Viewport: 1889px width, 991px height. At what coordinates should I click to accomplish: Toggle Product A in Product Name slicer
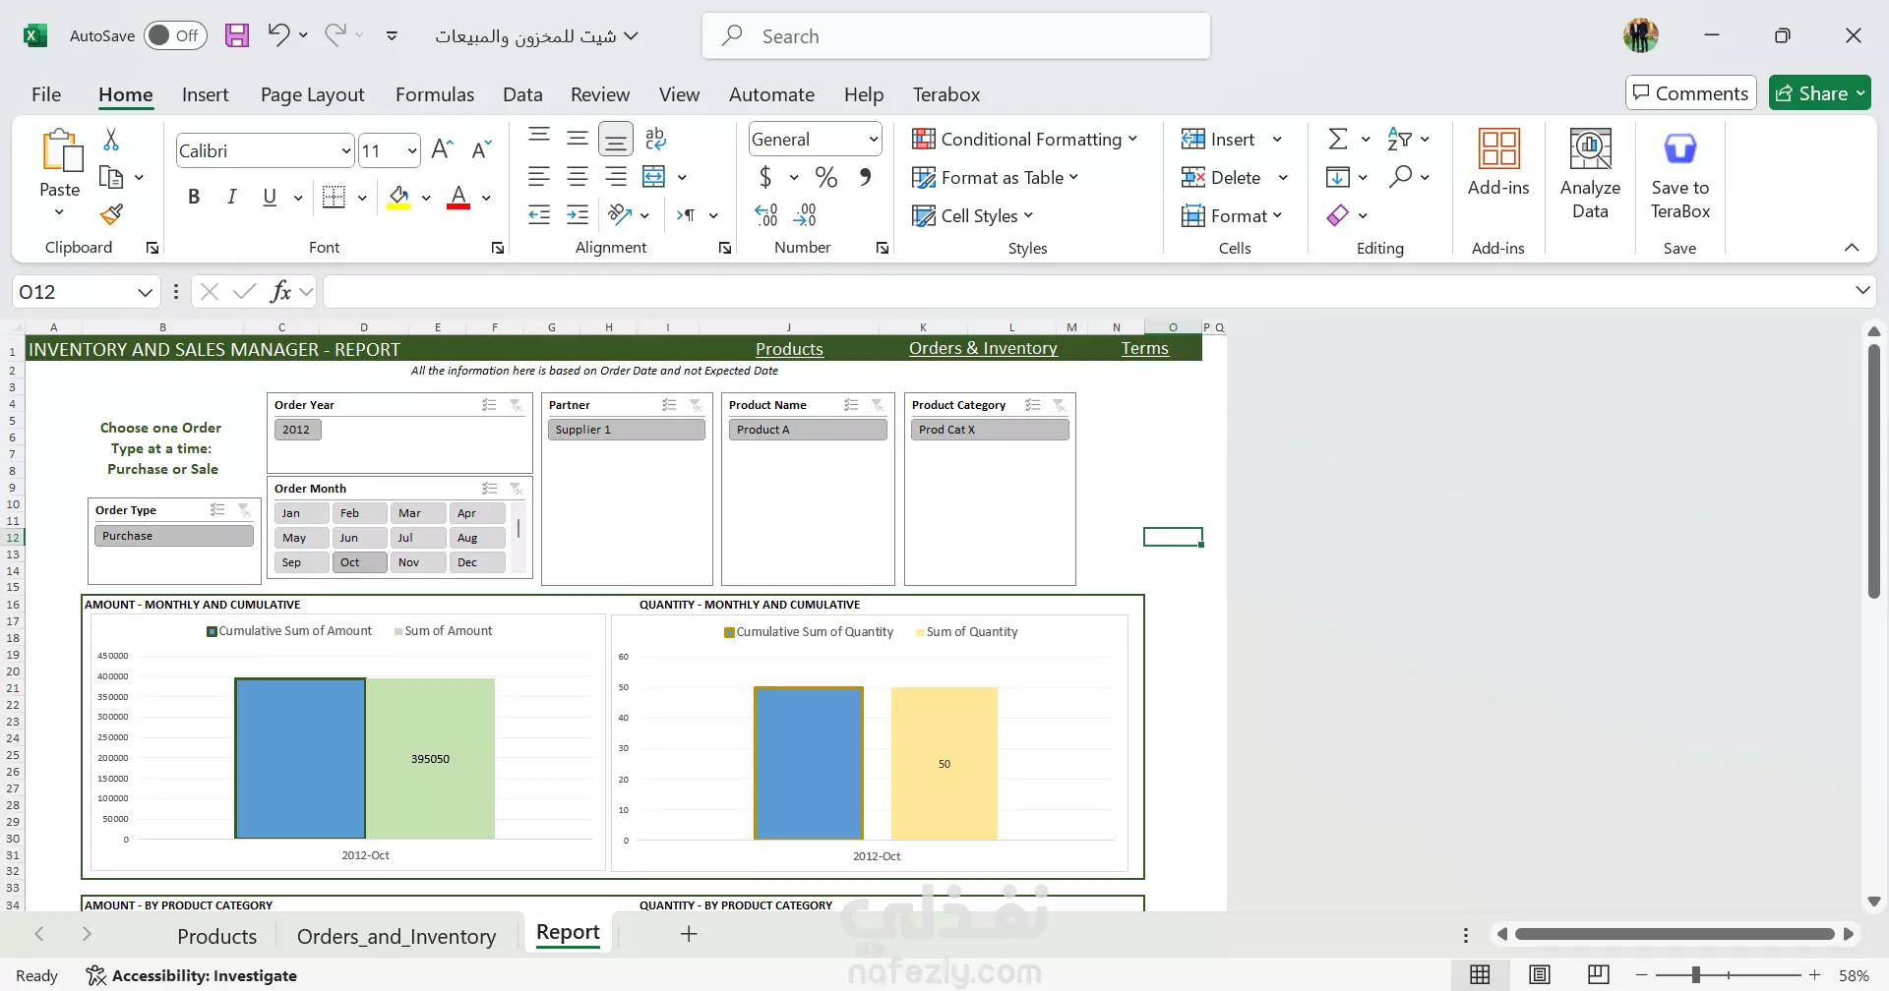808,430
